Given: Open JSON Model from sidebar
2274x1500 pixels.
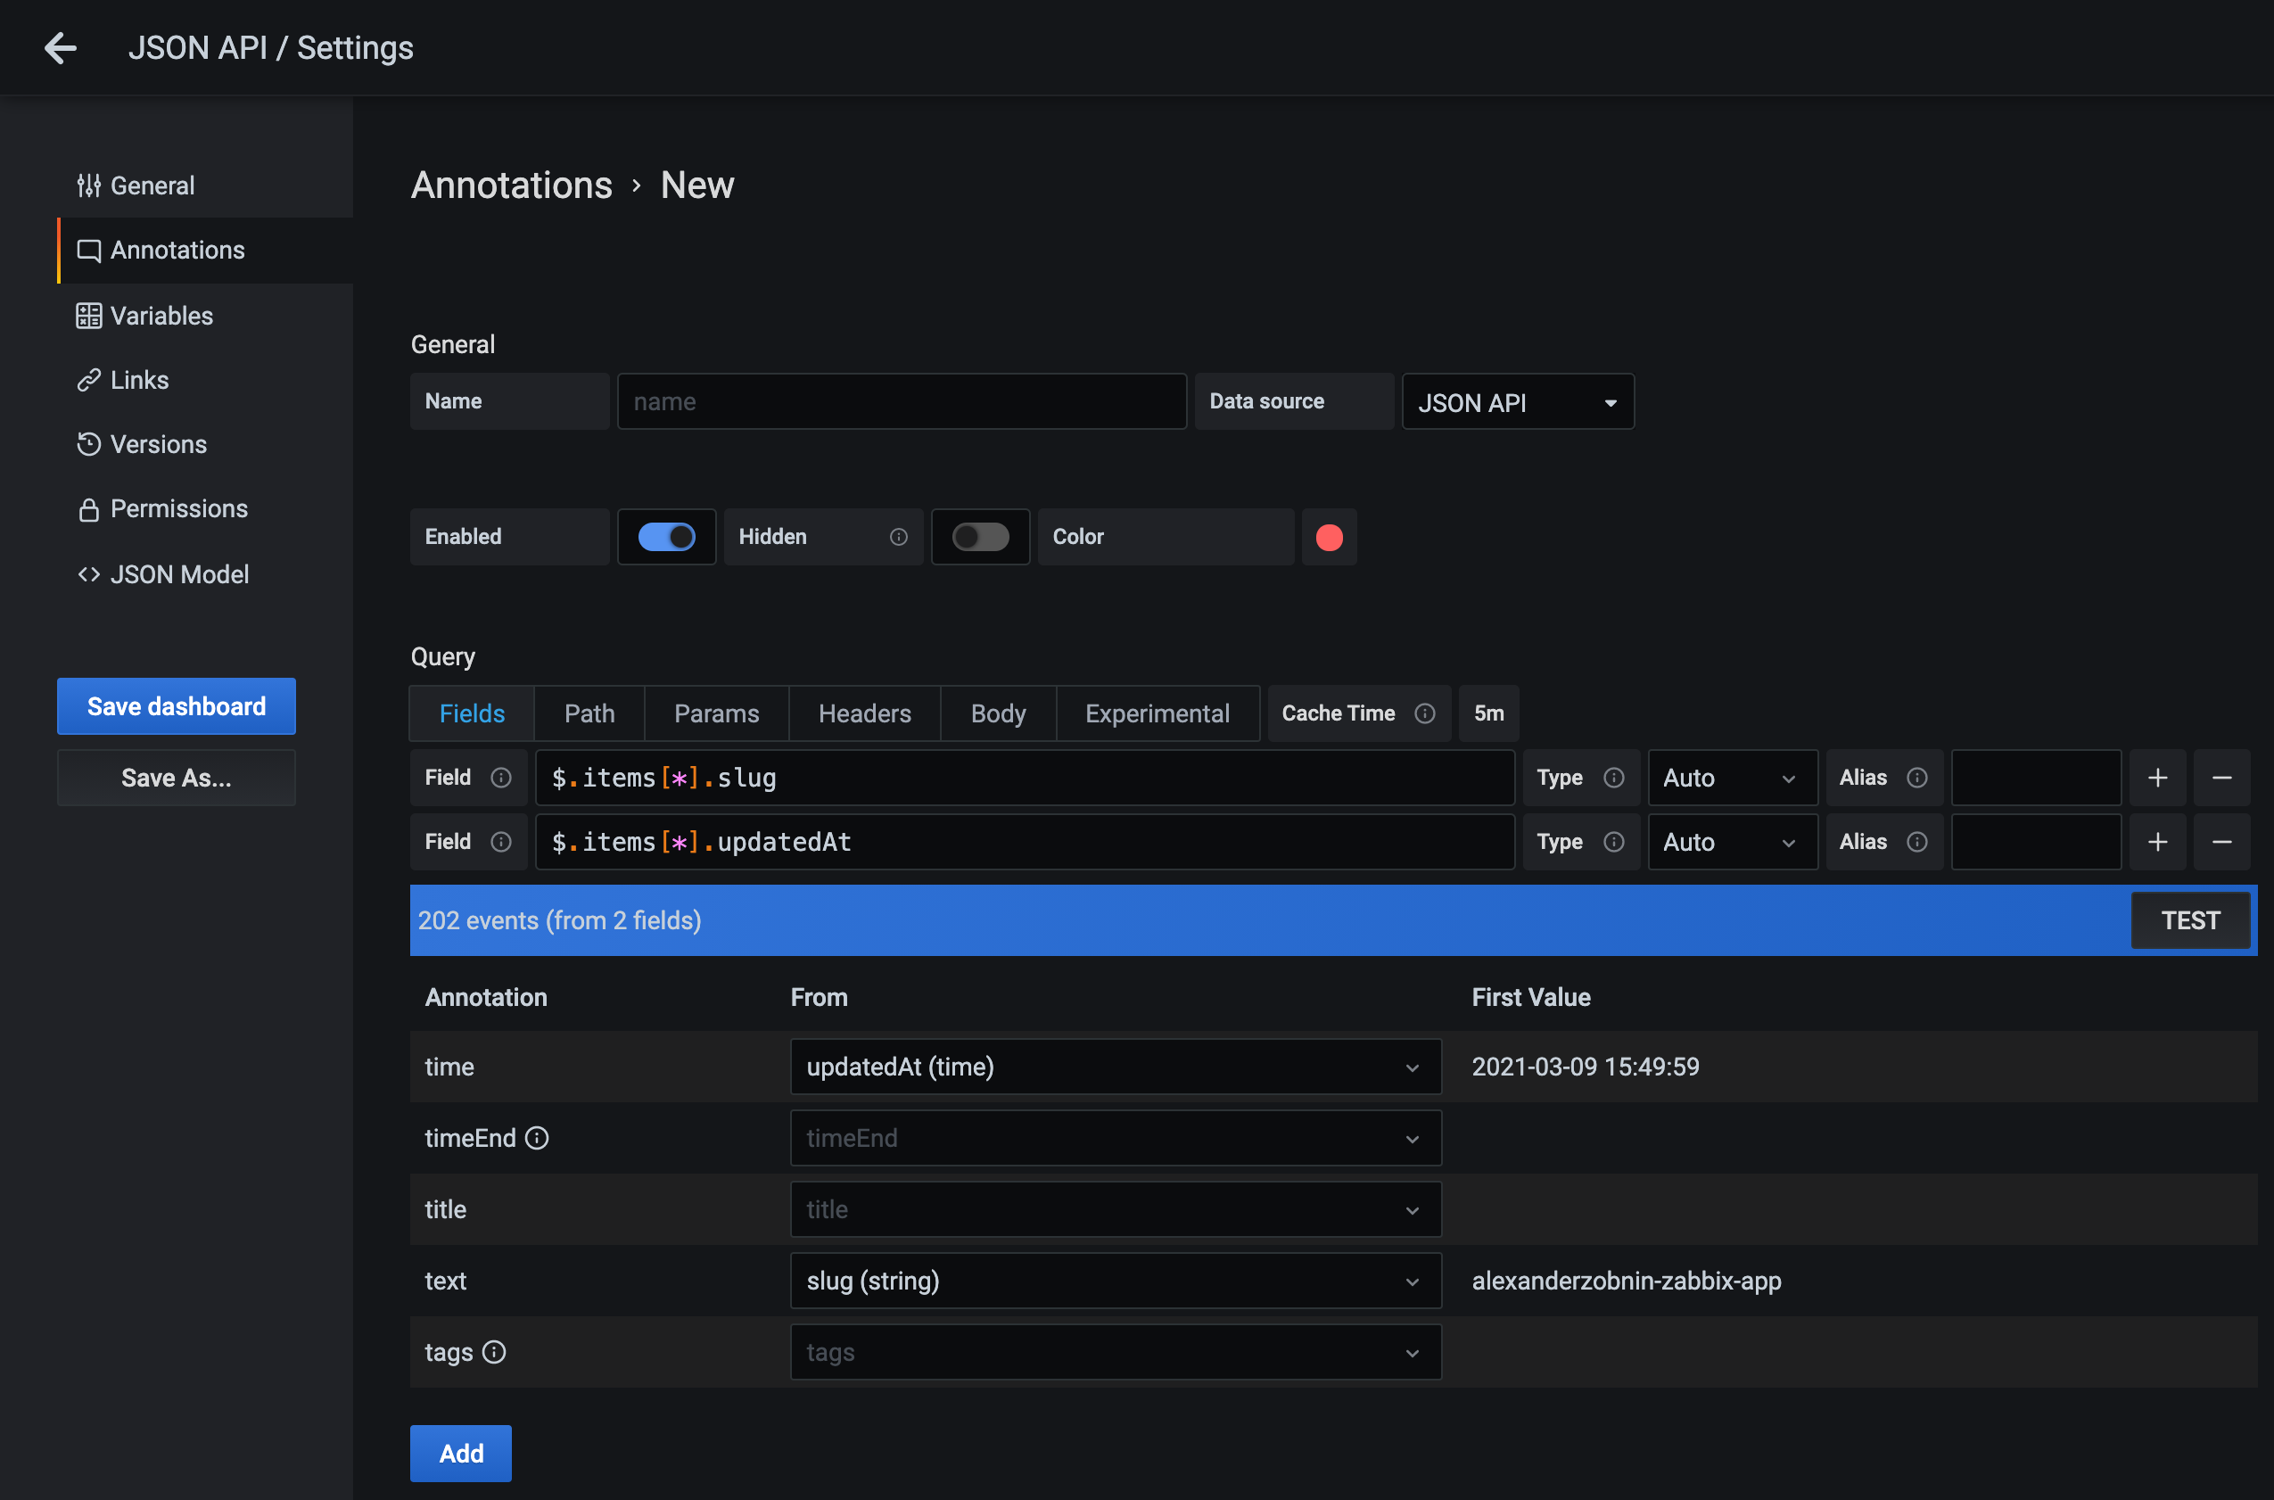Looking at the screenshot, I should click(179, 574).
